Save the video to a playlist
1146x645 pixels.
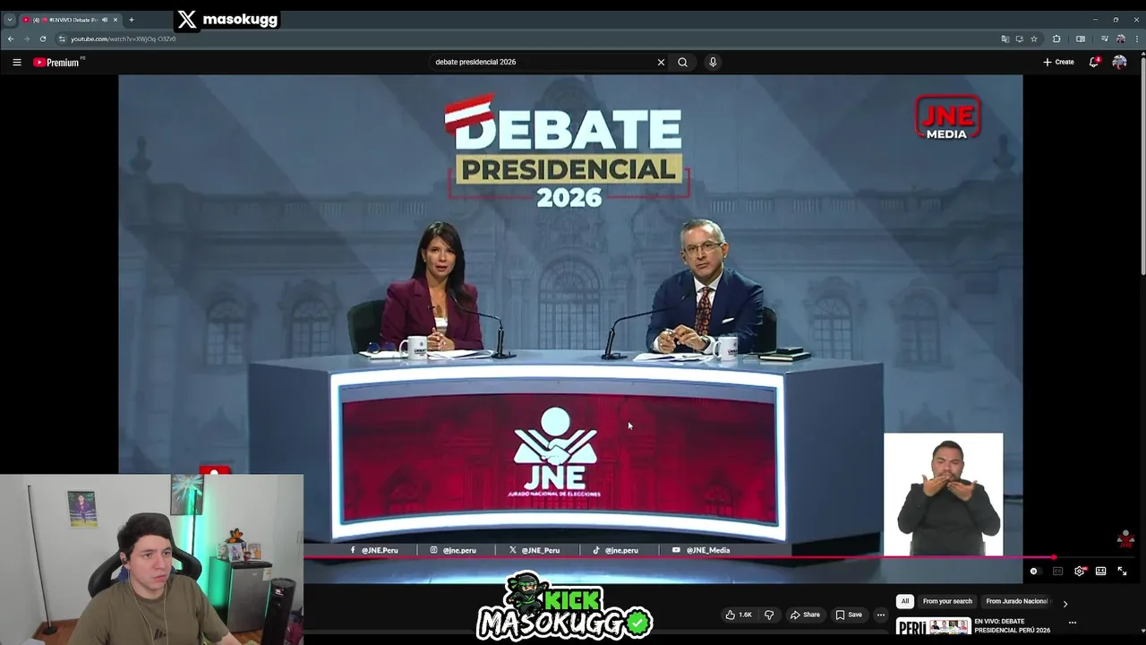[849, 615]
